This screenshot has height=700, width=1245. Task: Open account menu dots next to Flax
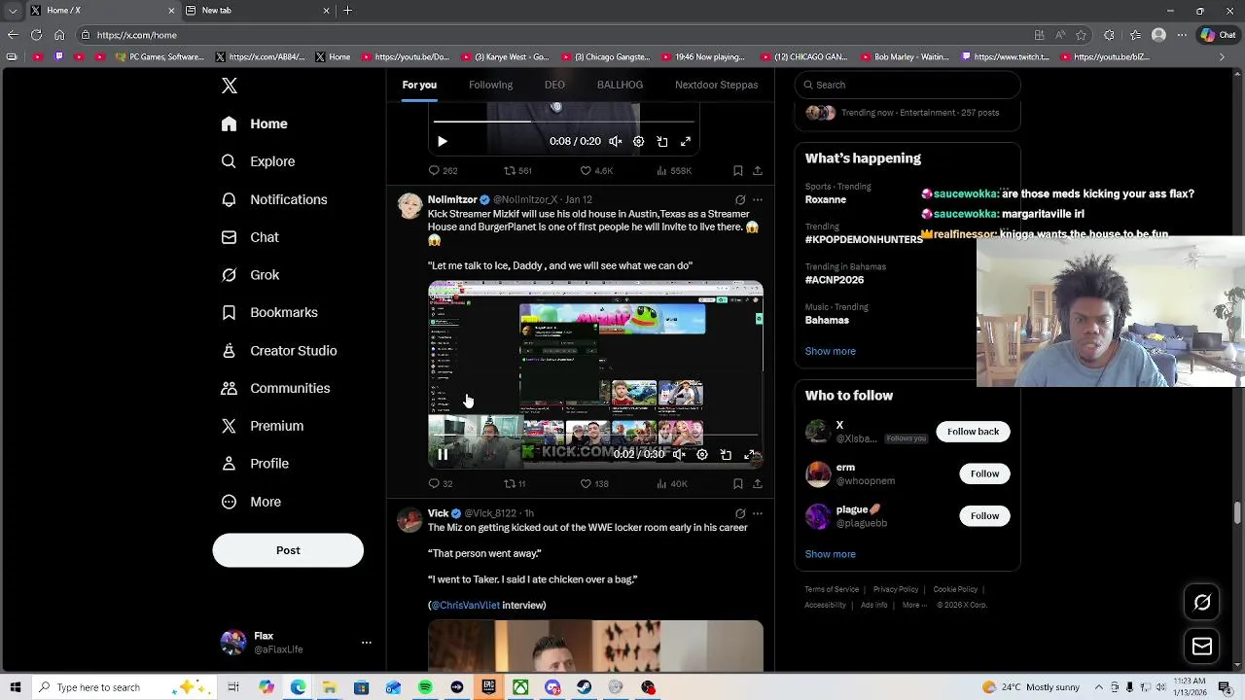[x=367, y=643]
